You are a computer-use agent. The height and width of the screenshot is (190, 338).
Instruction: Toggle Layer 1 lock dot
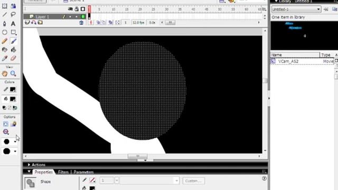(77, 16)
